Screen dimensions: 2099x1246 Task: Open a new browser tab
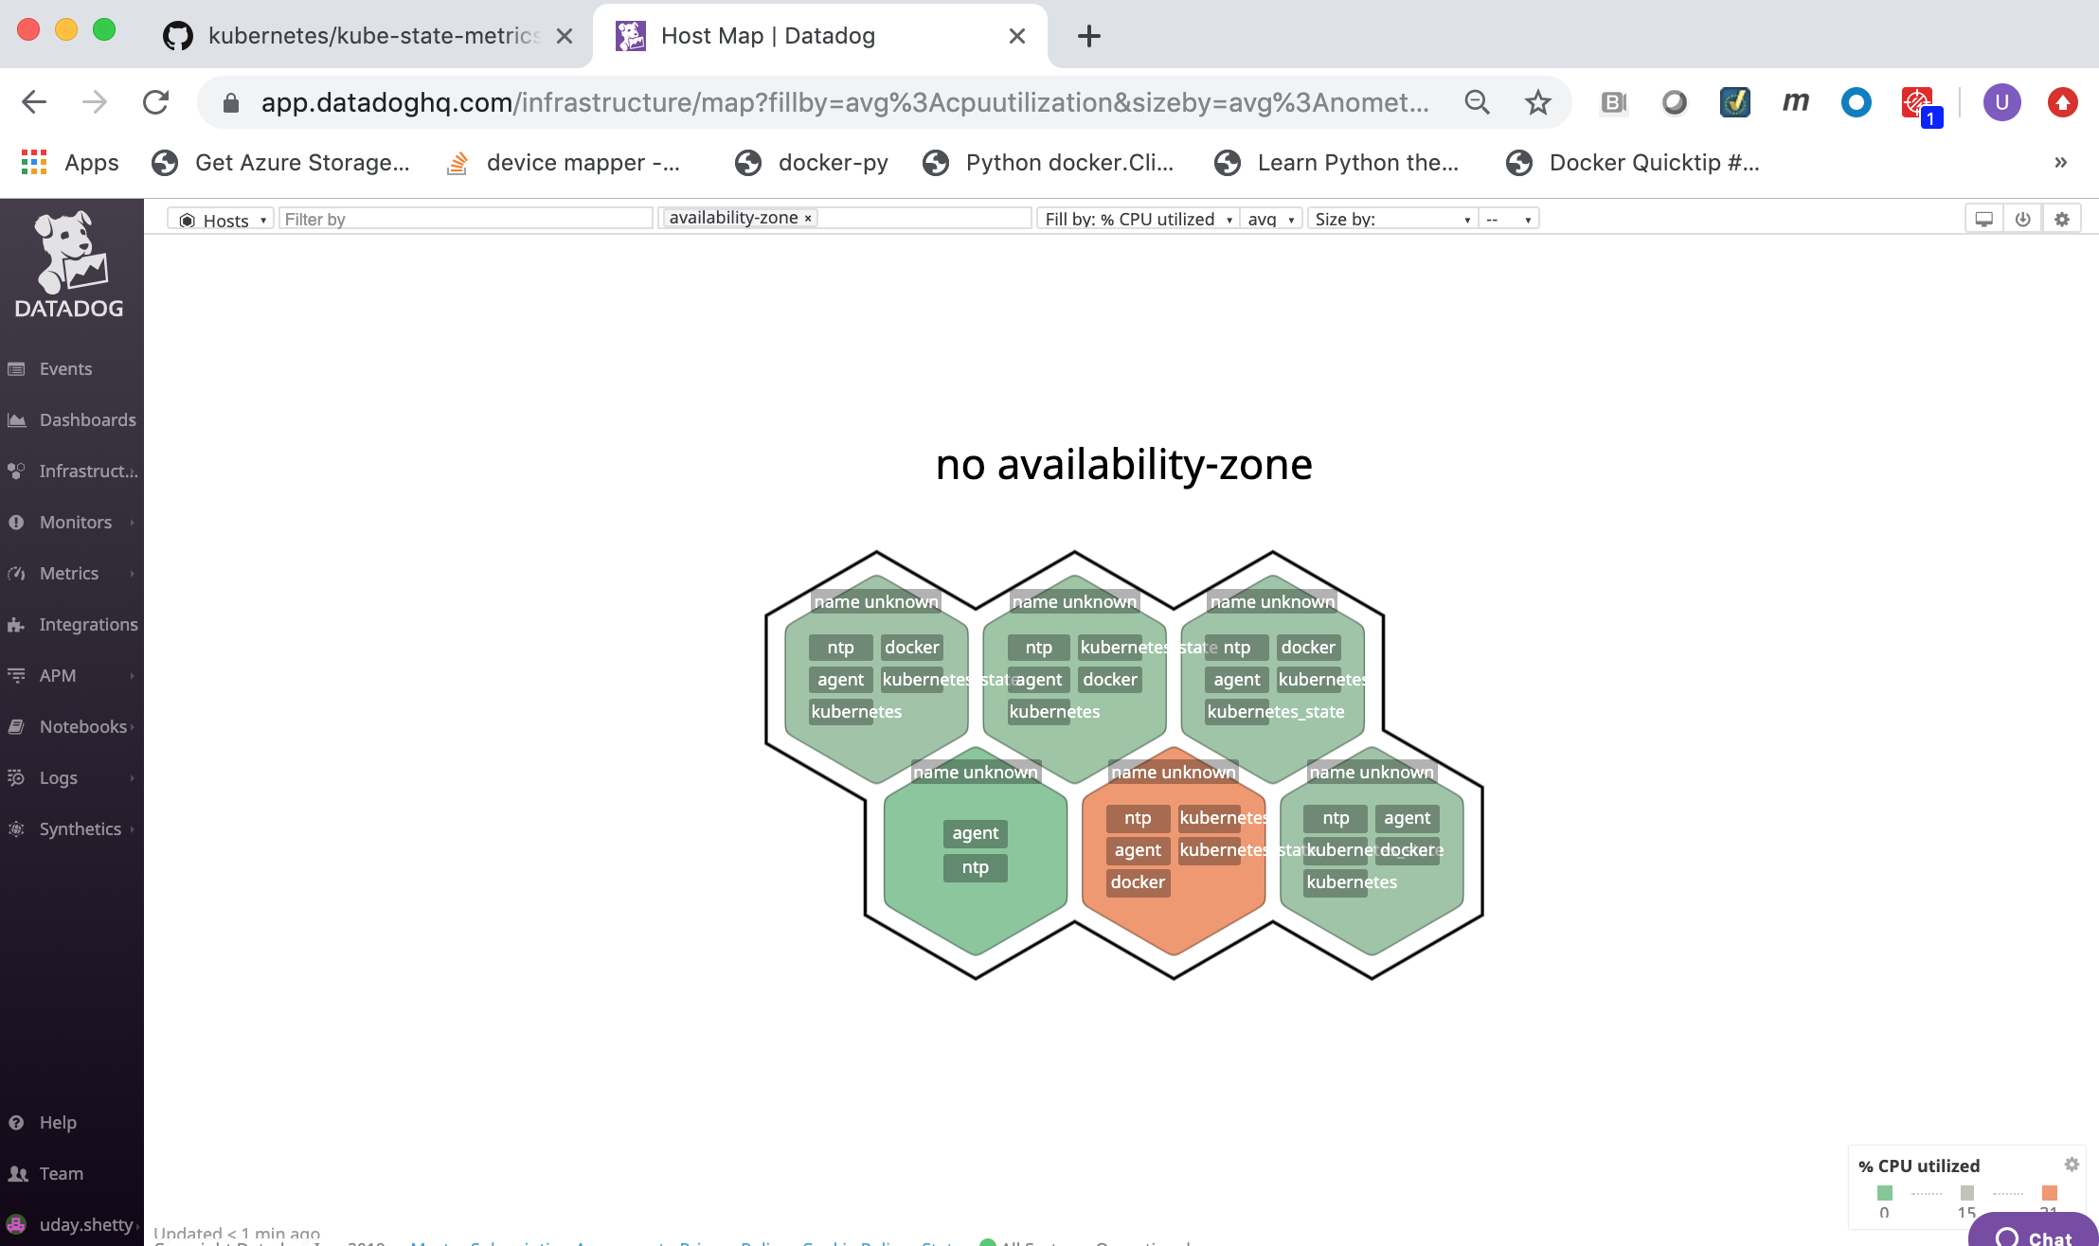pos(1089,36)
